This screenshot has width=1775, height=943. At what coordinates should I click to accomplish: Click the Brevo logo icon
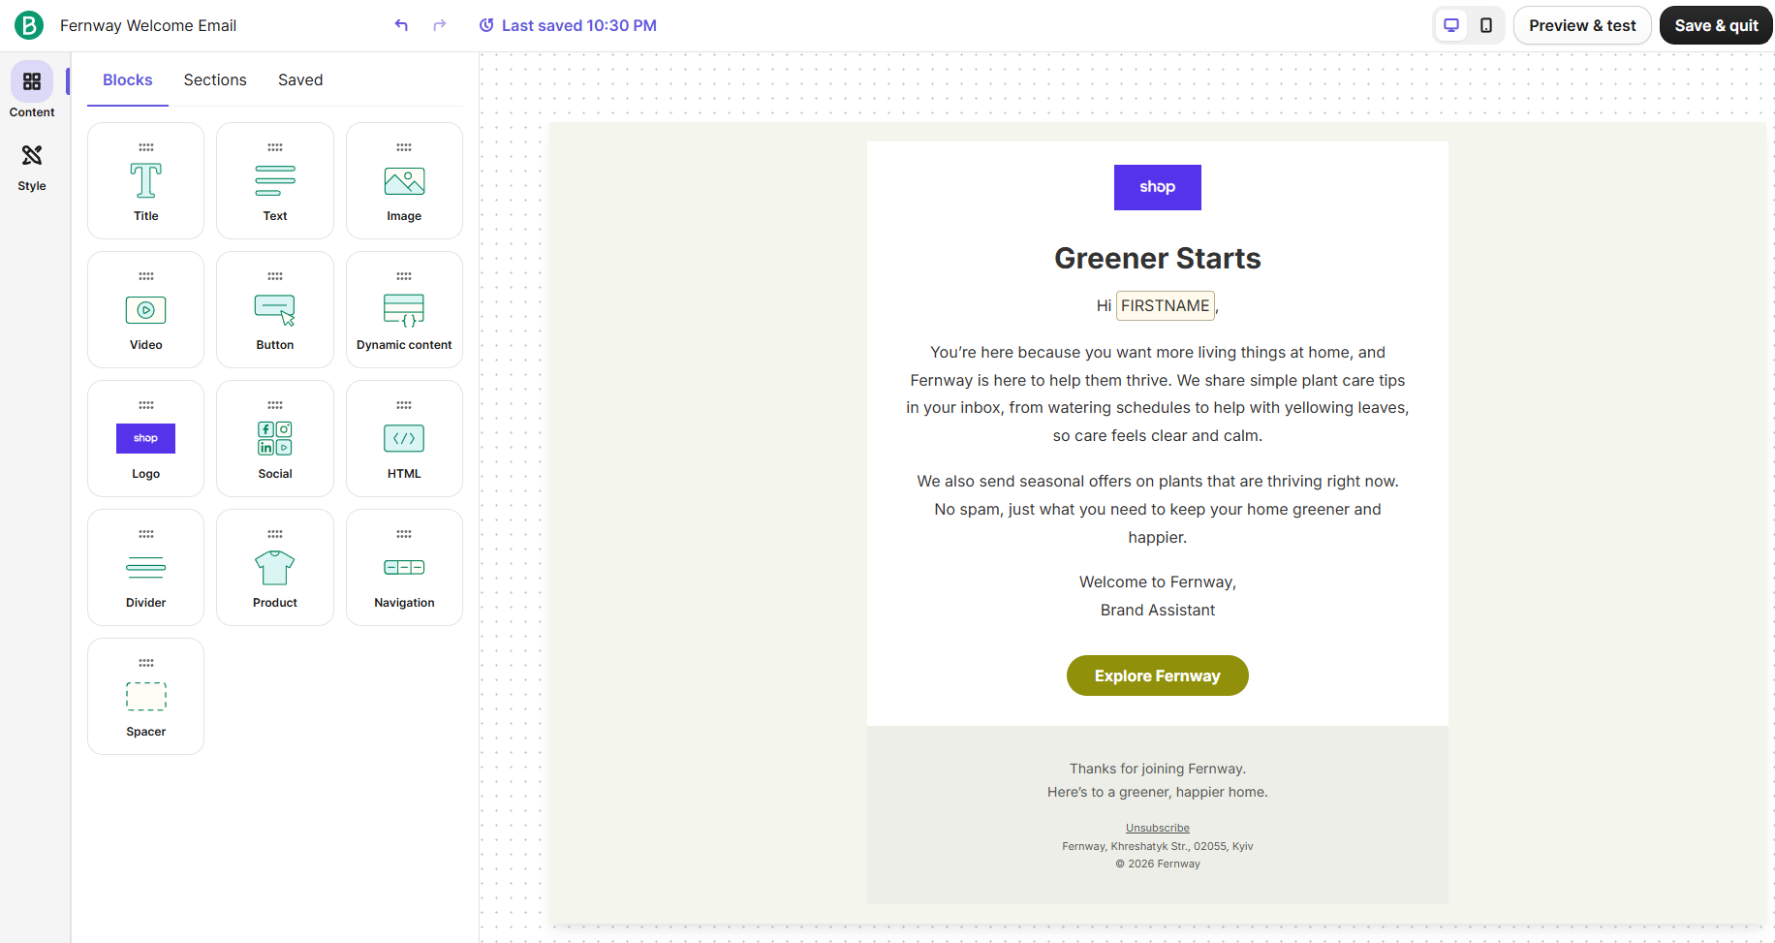(x=29, y=25)
